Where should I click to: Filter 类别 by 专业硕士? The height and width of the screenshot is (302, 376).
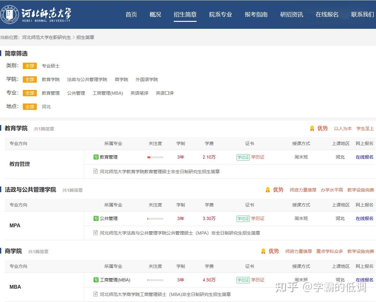(x=51, y=66)
